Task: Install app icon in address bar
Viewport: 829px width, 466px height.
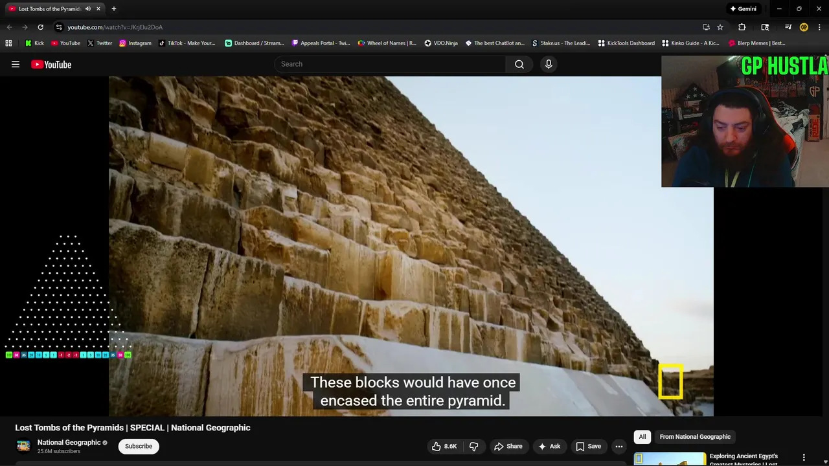Action: point(706,27)
